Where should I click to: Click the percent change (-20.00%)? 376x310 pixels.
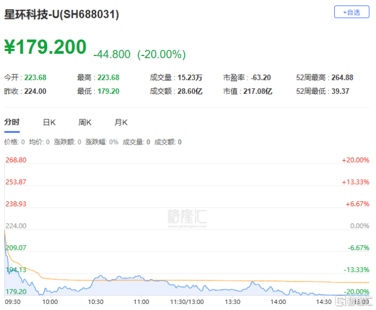[x=161, y=54]
